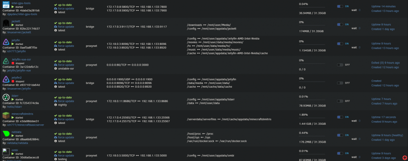Click the lidarr container icon
Image resolution: width=408 pixels, height=161 pixels.
click(x=6, y=97)
